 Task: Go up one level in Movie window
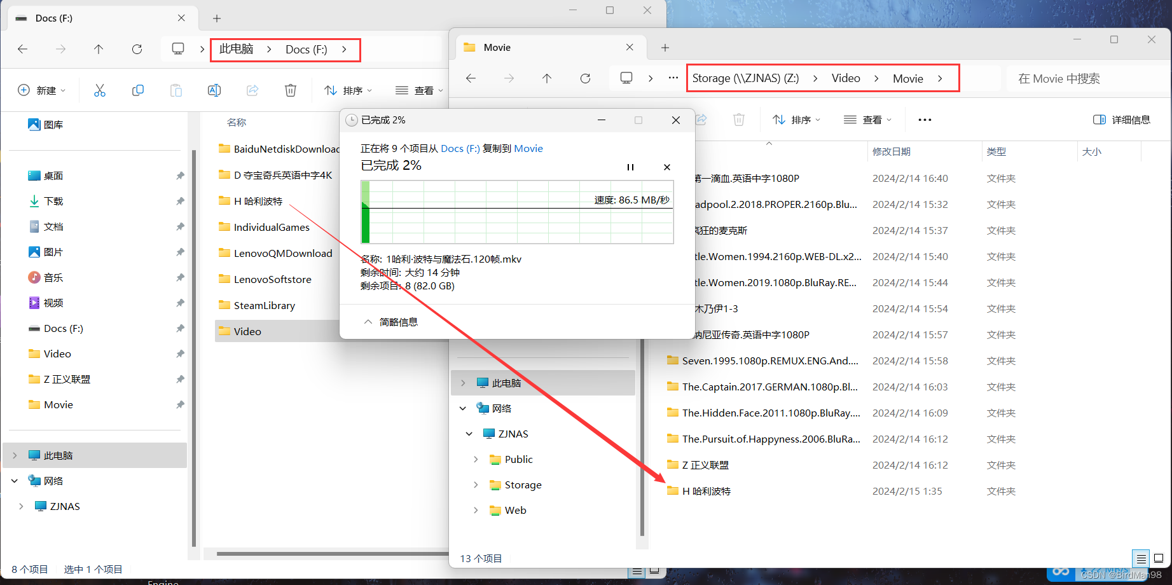pyautogui.click(x=547, y=78)
